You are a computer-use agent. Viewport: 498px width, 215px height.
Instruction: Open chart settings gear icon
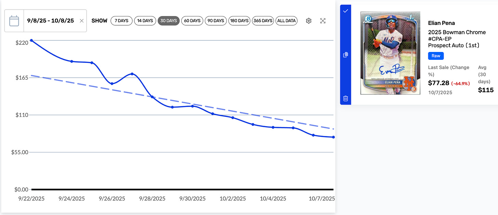(x=309, y=21)
